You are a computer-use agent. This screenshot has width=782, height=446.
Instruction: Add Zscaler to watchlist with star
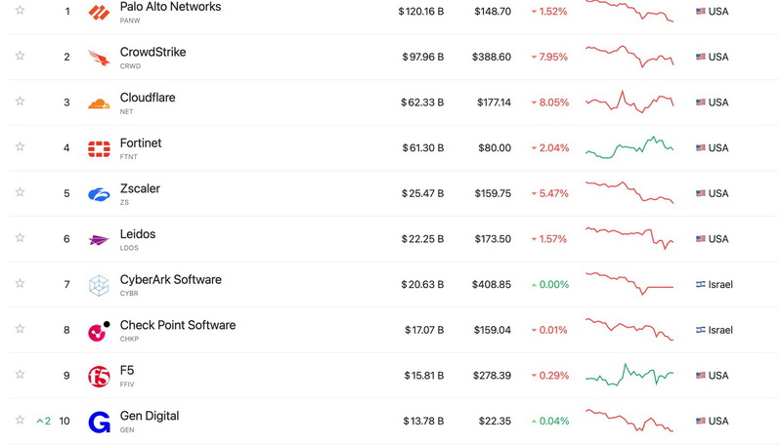click(x=20, y=193)
